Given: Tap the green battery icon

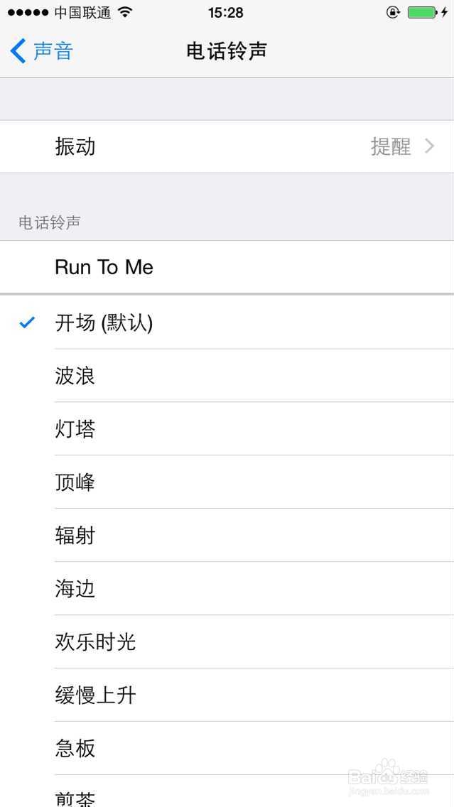Looking at the screenshot, I should [x=422, y=12].
